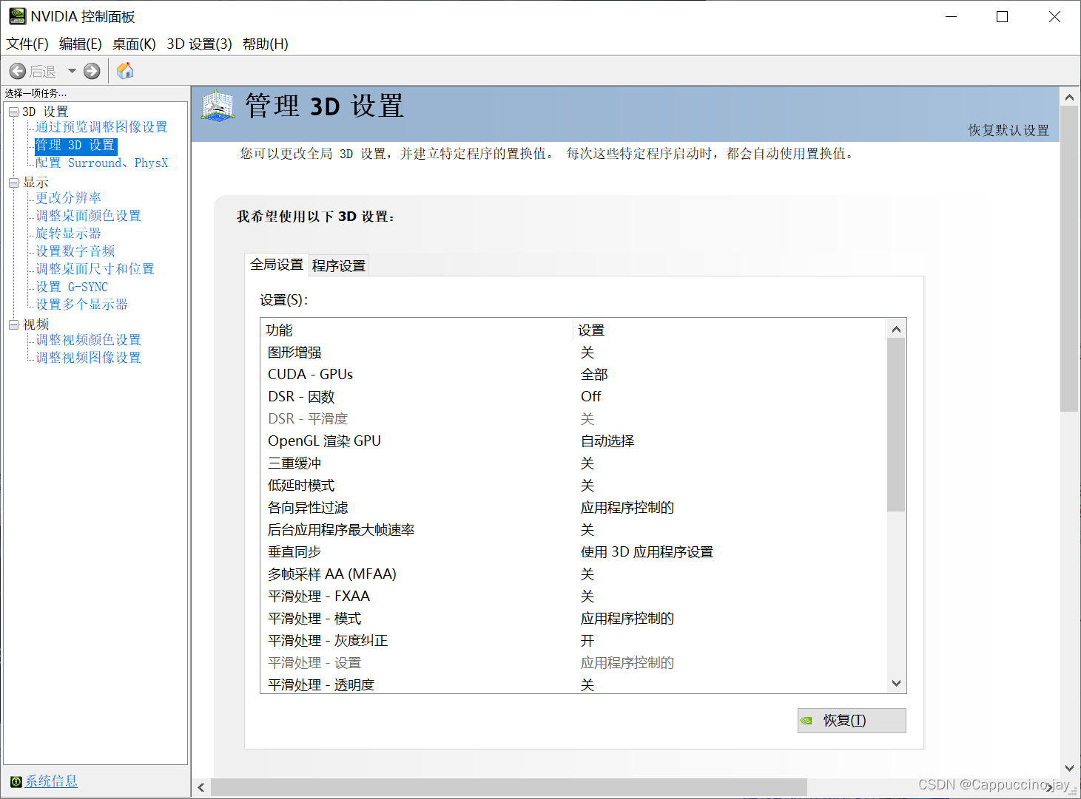
Task: Collapse the 视频 tree node
Action: [x=13, y=324]
